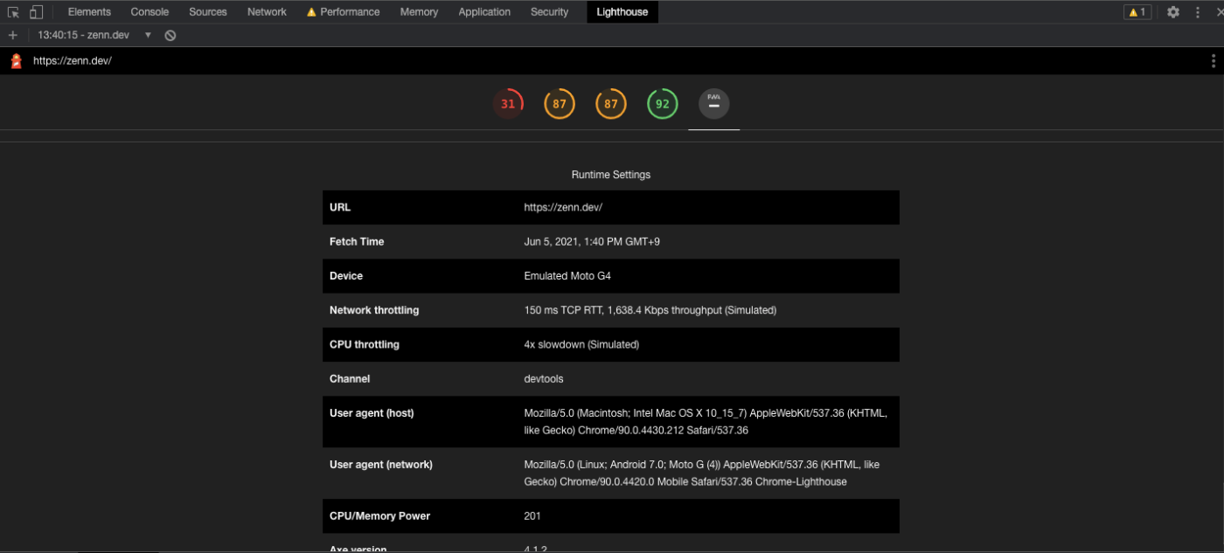Toggle the device toolbar icon
The width and height of the screenshot is (1224, 553).
click(36, 12)
